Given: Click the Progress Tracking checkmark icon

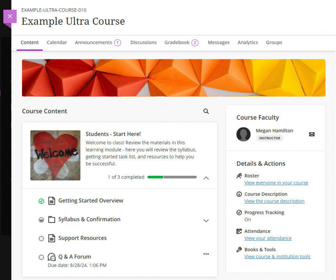Looking at the screenshot, I should 239,212.
